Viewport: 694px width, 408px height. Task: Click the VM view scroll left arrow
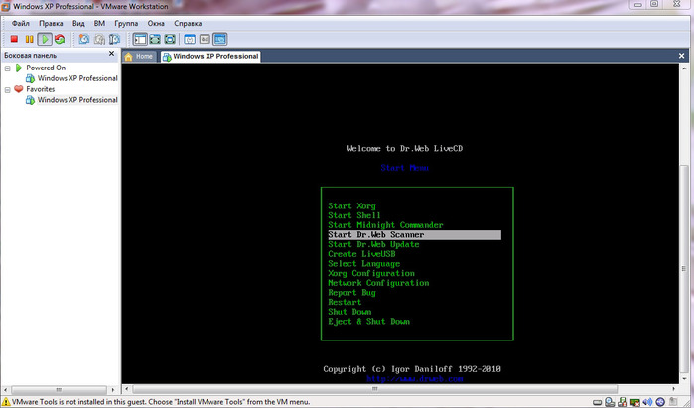coord(126,389)
